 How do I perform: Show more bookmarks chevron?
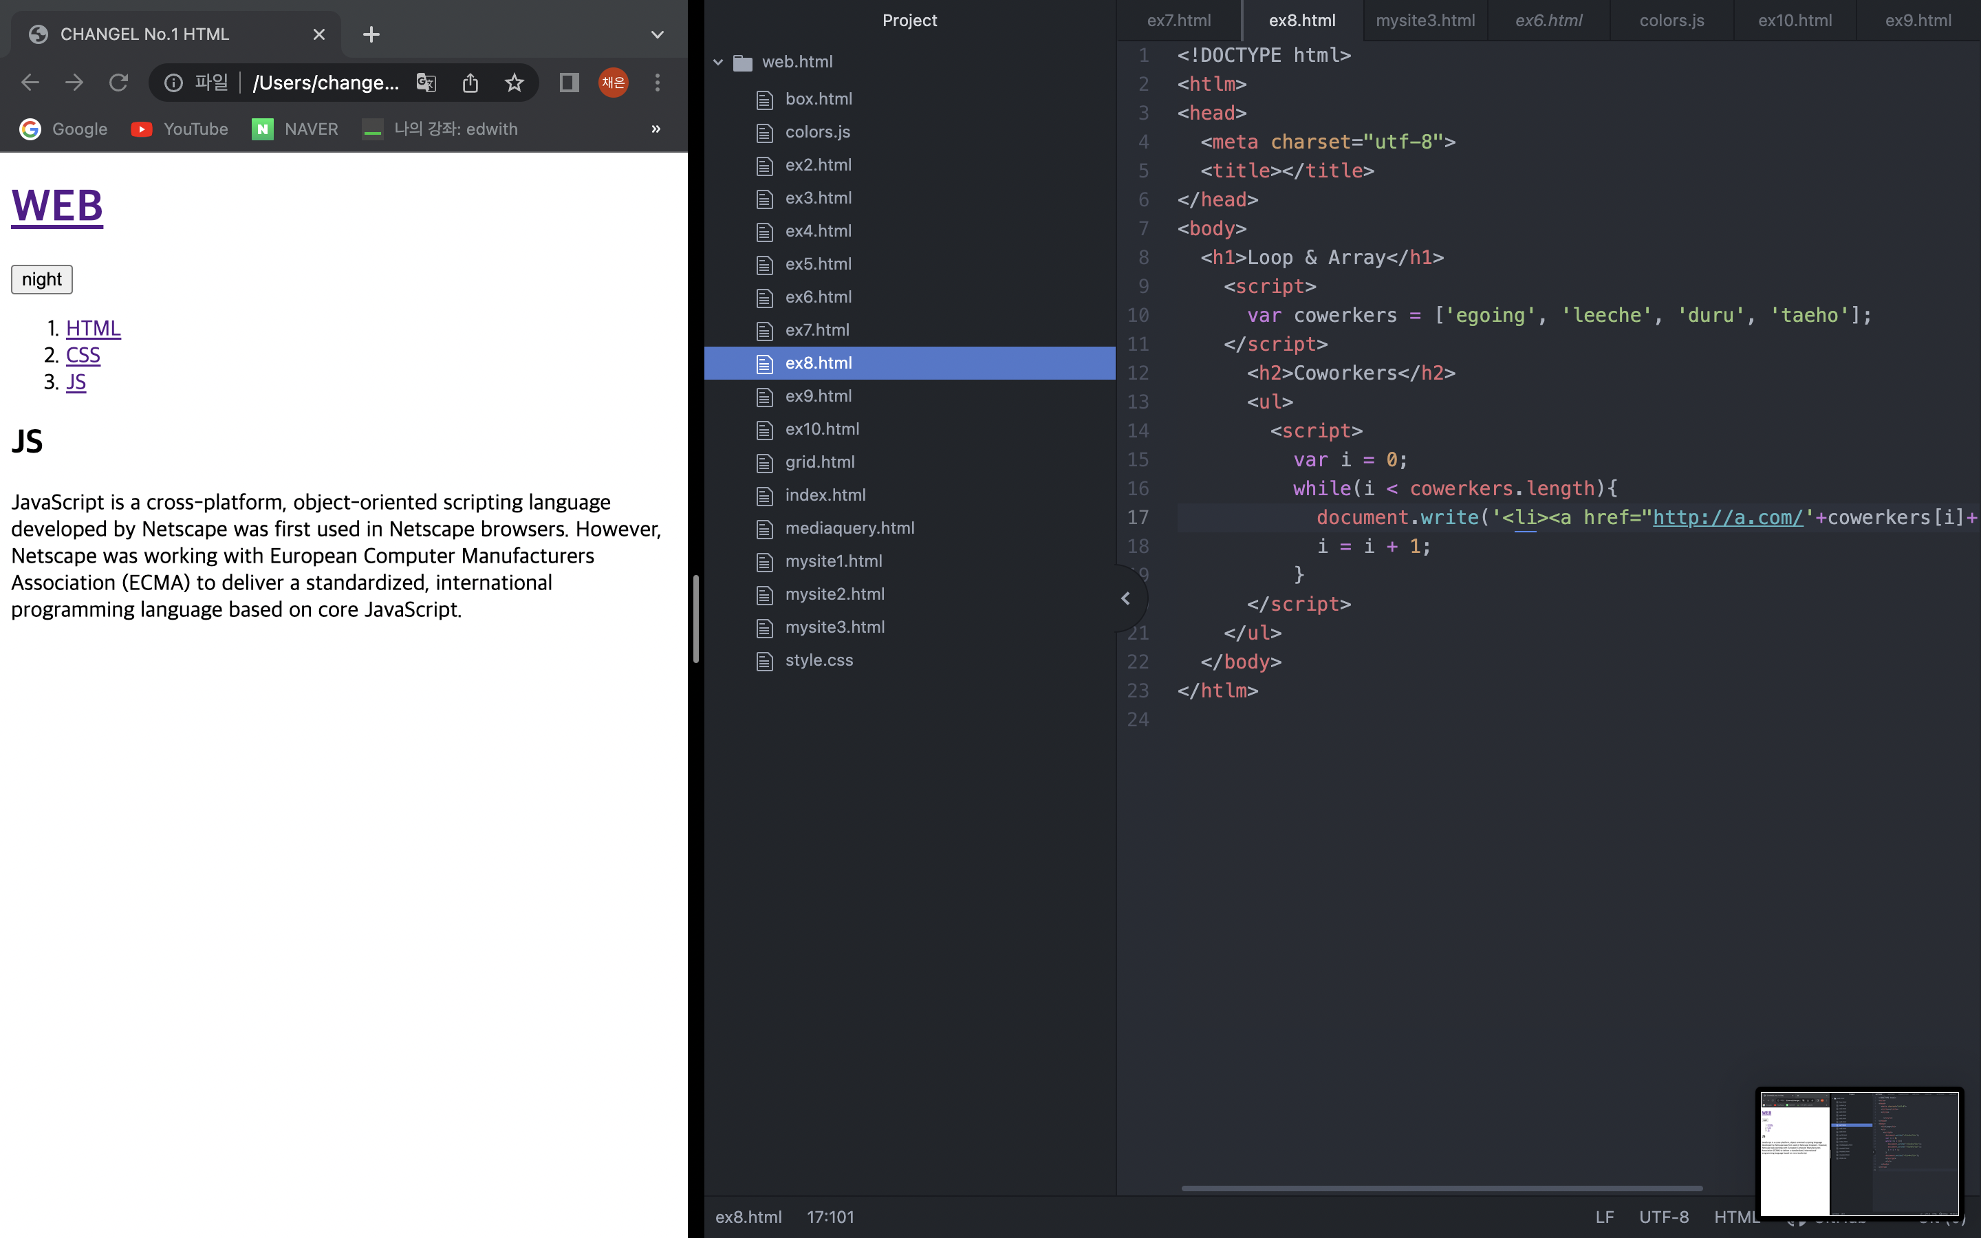click(x=656, y=129)
